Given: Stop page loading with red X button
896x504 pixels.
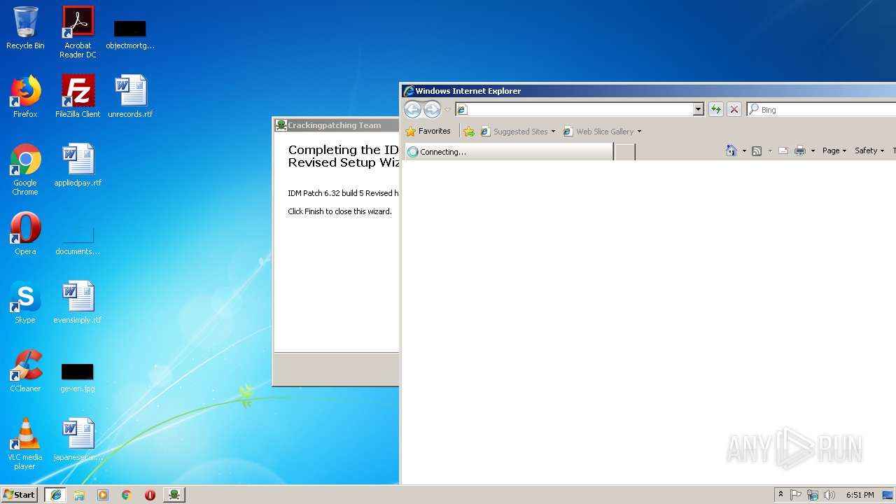Looking at the screenshot, I should tap(734, 109).
